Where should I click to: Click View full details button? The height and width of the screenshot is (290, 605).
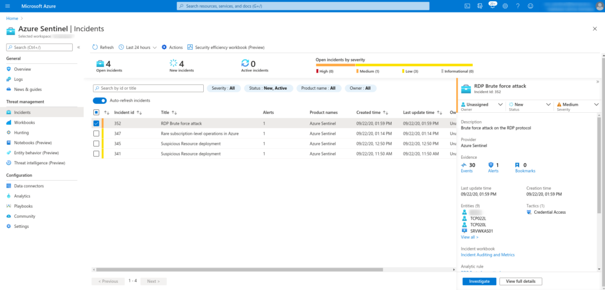[x=521, y=281]
